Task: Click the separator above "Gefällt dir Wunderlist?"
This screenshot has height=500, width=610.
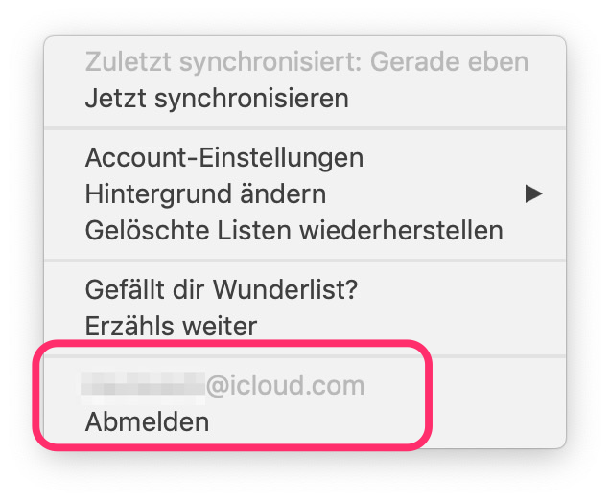Action: (x=305, y=260)
